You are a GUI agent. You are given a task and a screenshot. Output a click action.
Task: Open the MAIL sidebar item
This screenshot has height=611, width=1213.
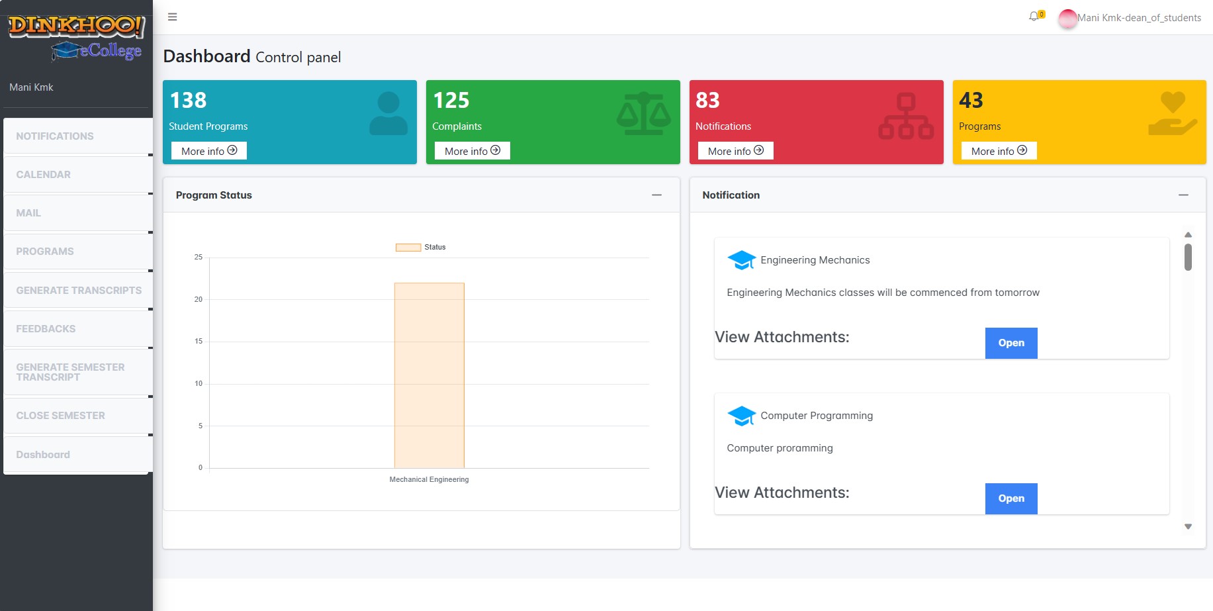(78, 213)
